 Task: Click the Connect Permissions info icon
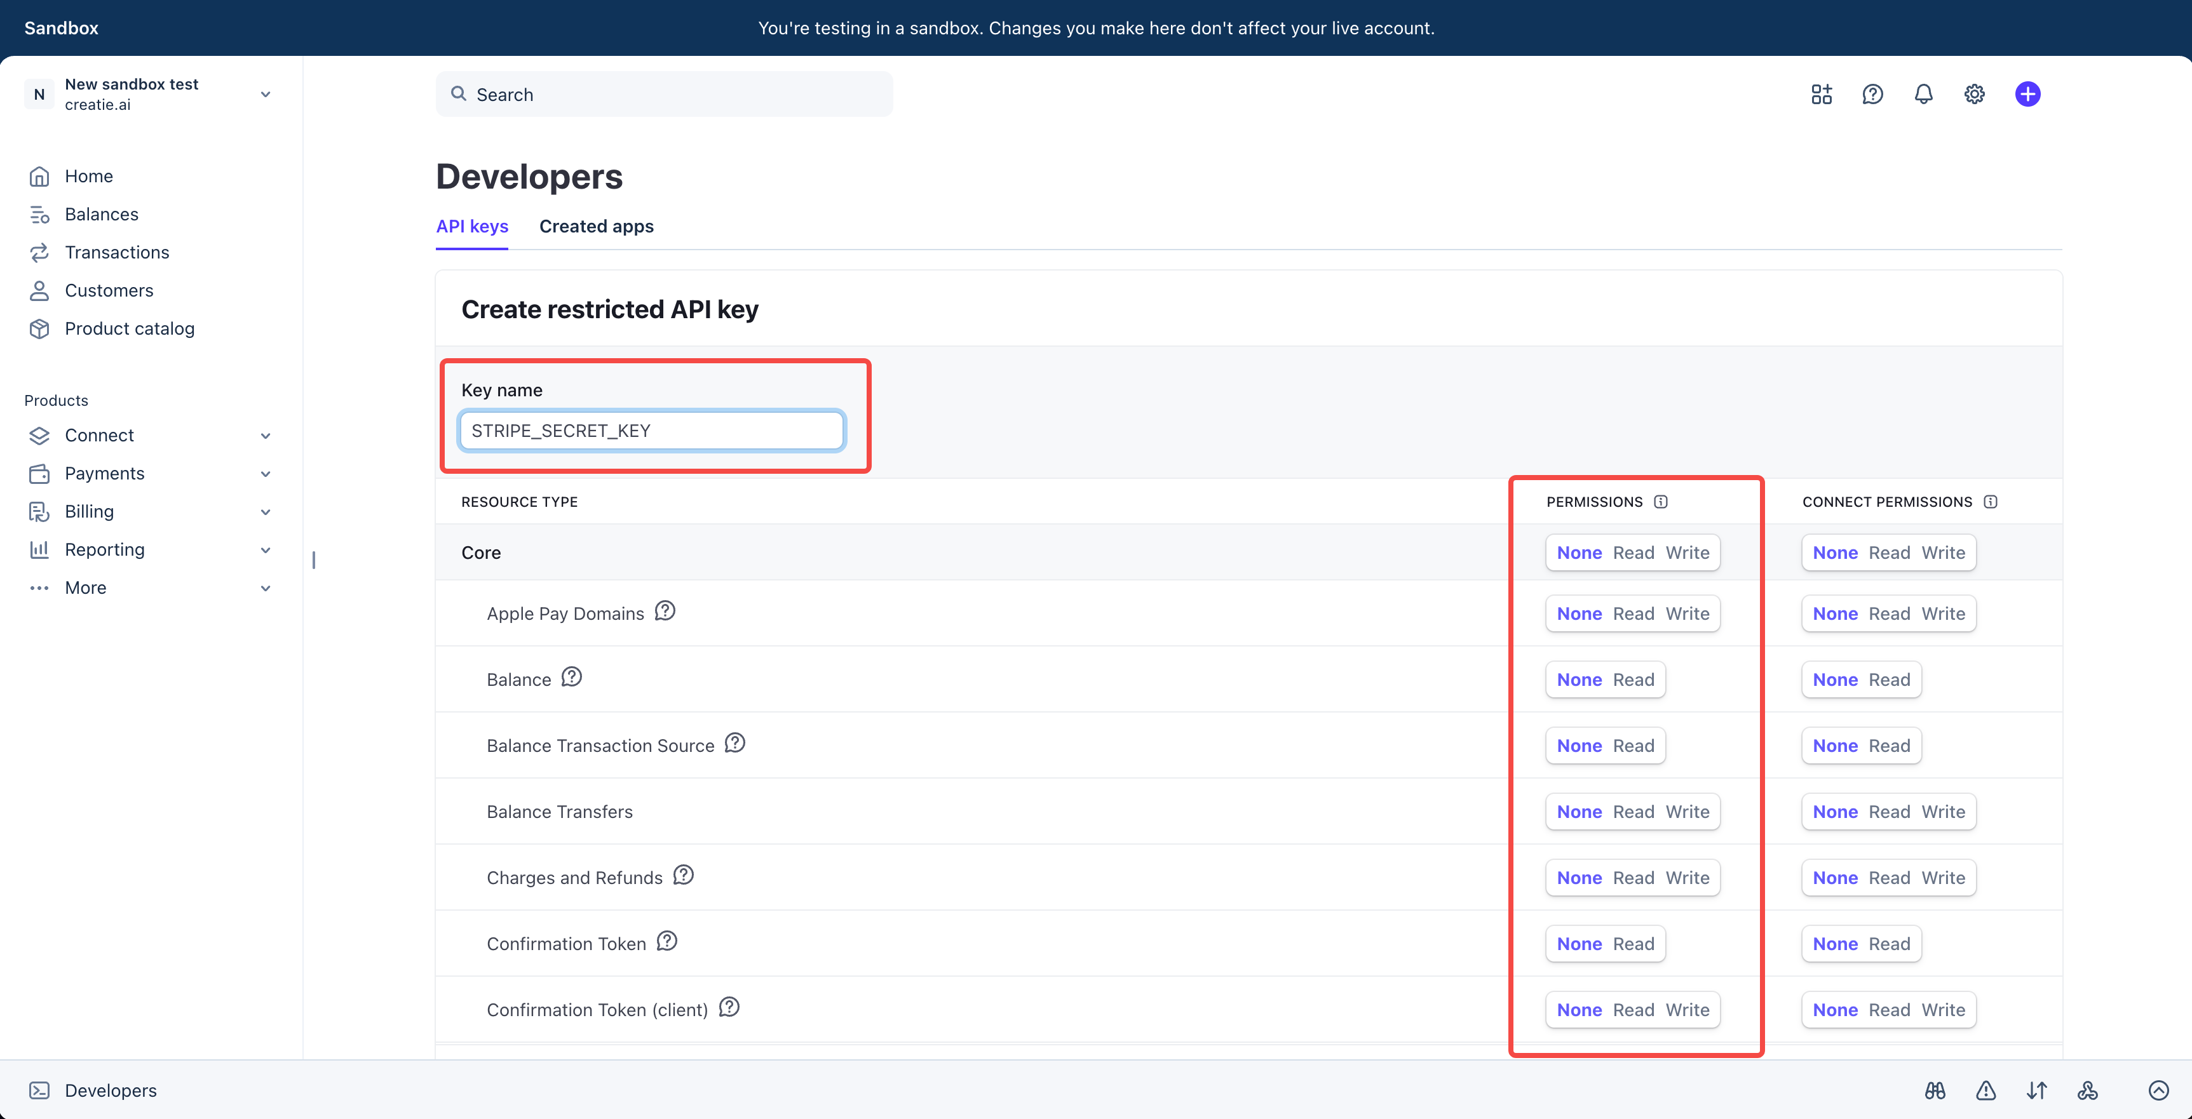pos(1989,502)
